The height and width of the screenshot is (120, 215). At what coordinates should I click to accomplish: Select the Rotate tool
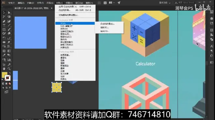coord(4,38)
